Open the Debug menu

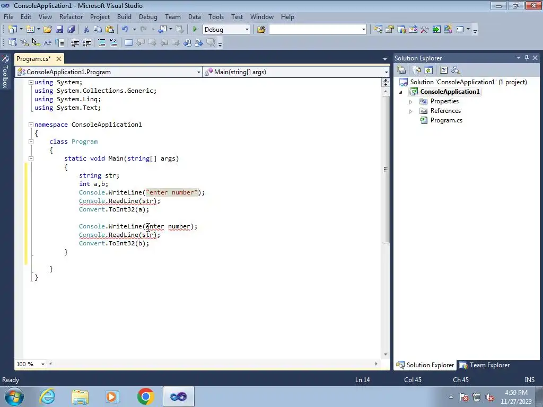tap(148, 16)
